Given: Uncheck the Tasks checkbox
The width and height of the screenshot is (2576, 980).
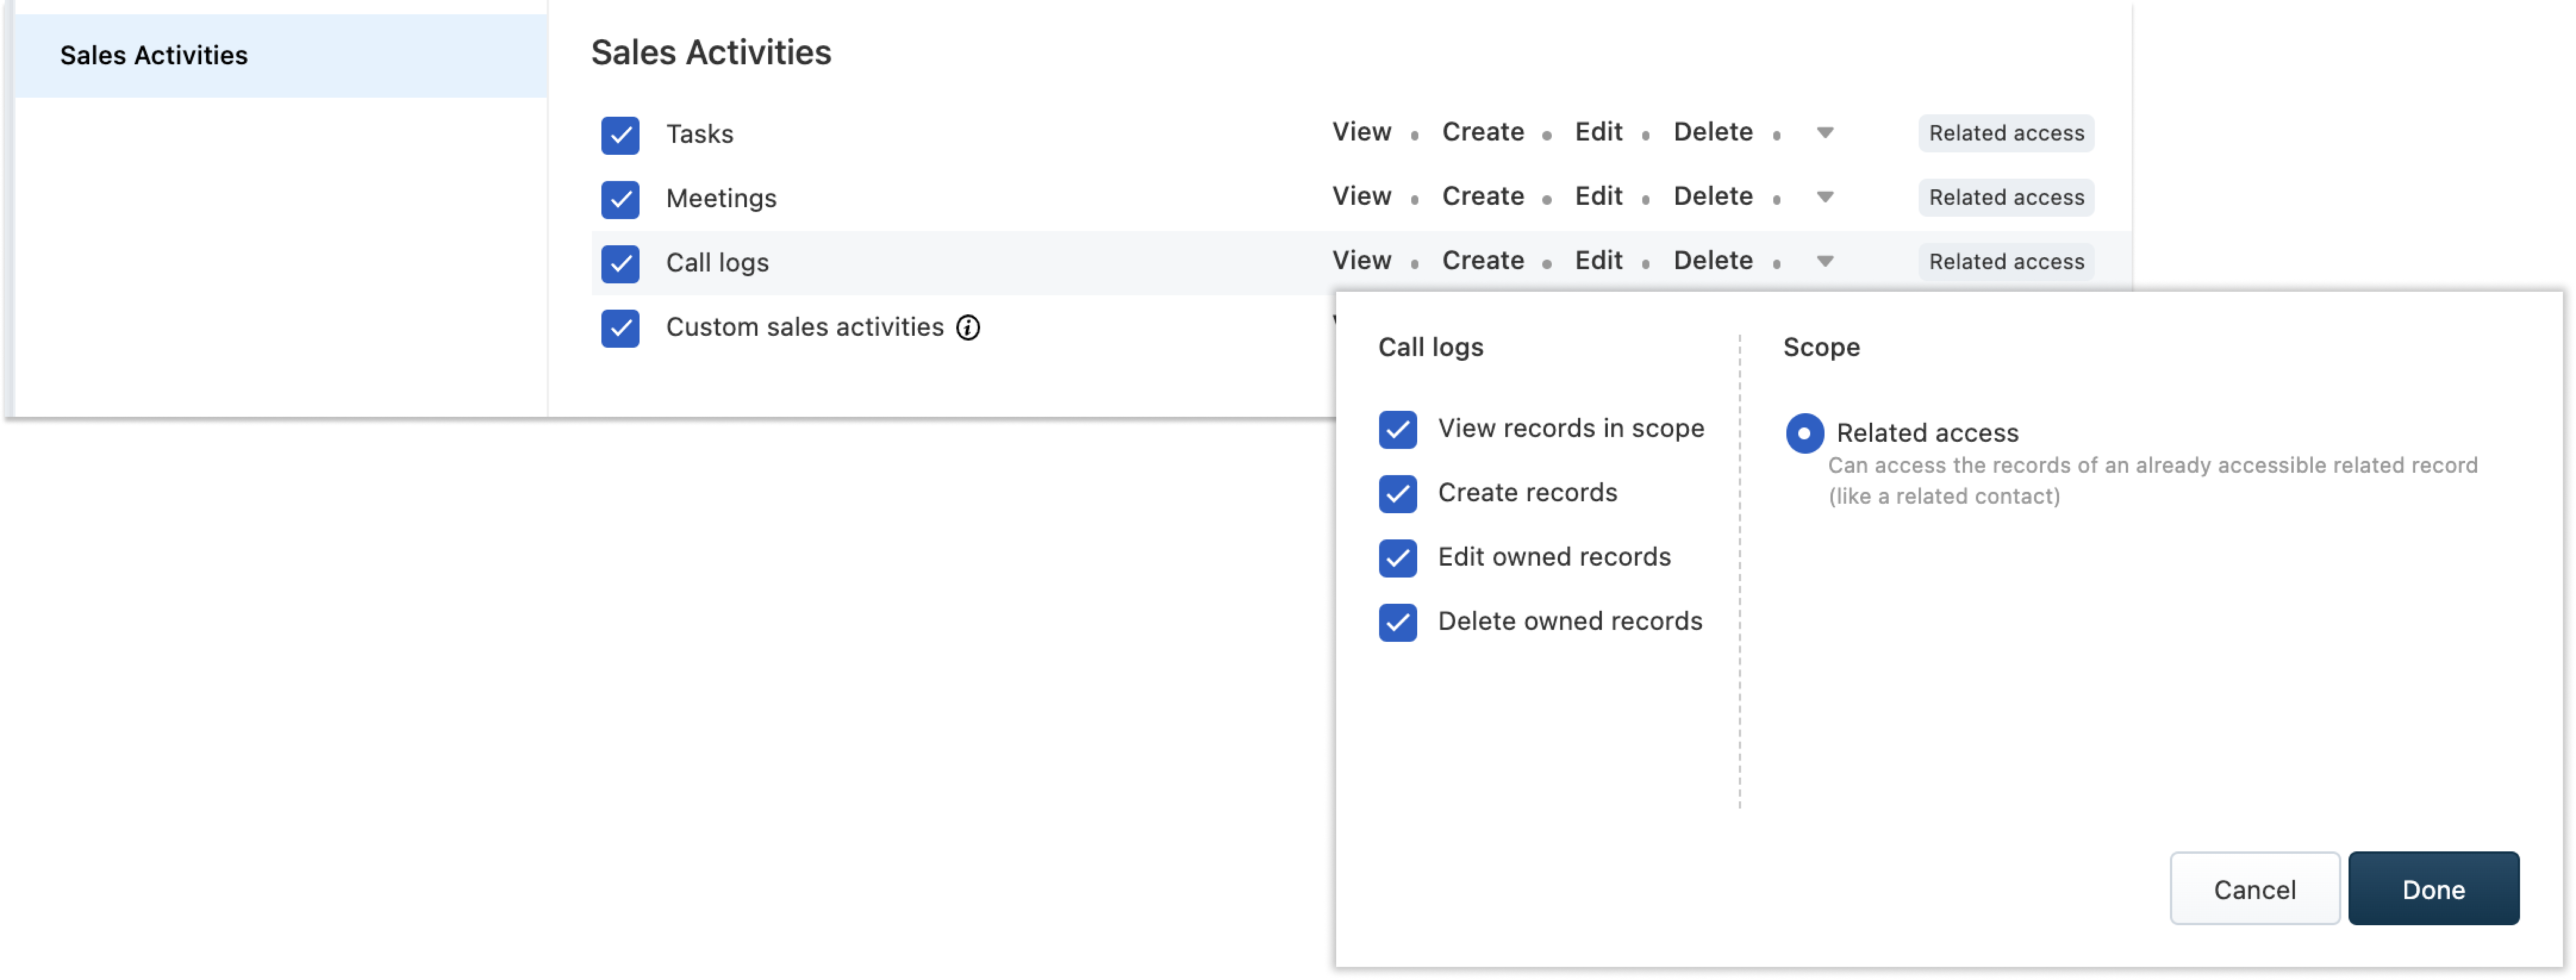Looking at the screenshot, I should point(620,135).
